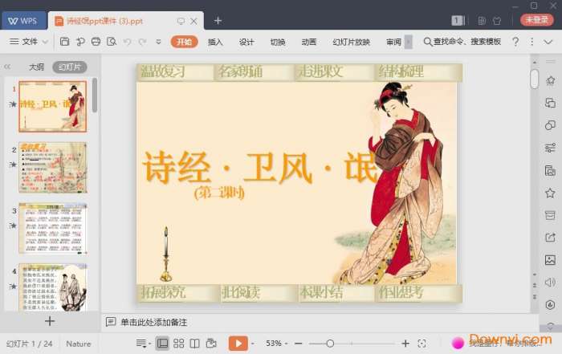The height and width of the screenshot is (354, 562).
Task: Click the Nature theme label in status bar
Action: 78,344
